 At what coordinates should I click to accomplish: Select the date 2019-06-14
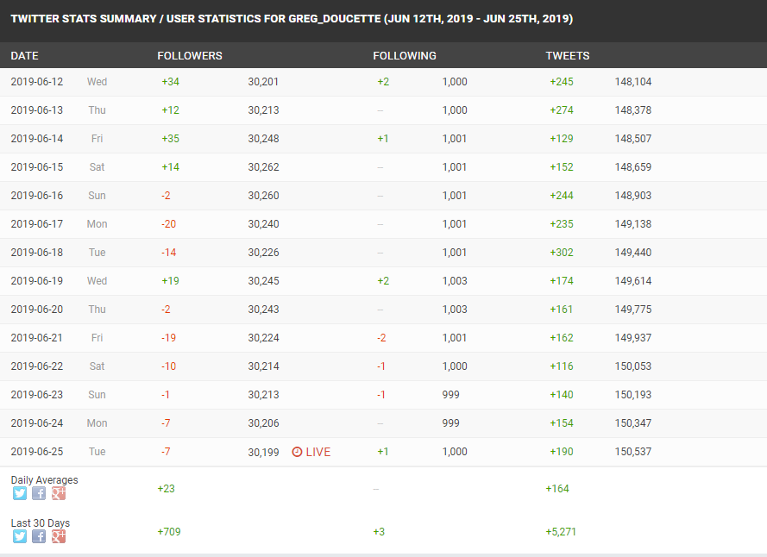[x=37, y=139]
